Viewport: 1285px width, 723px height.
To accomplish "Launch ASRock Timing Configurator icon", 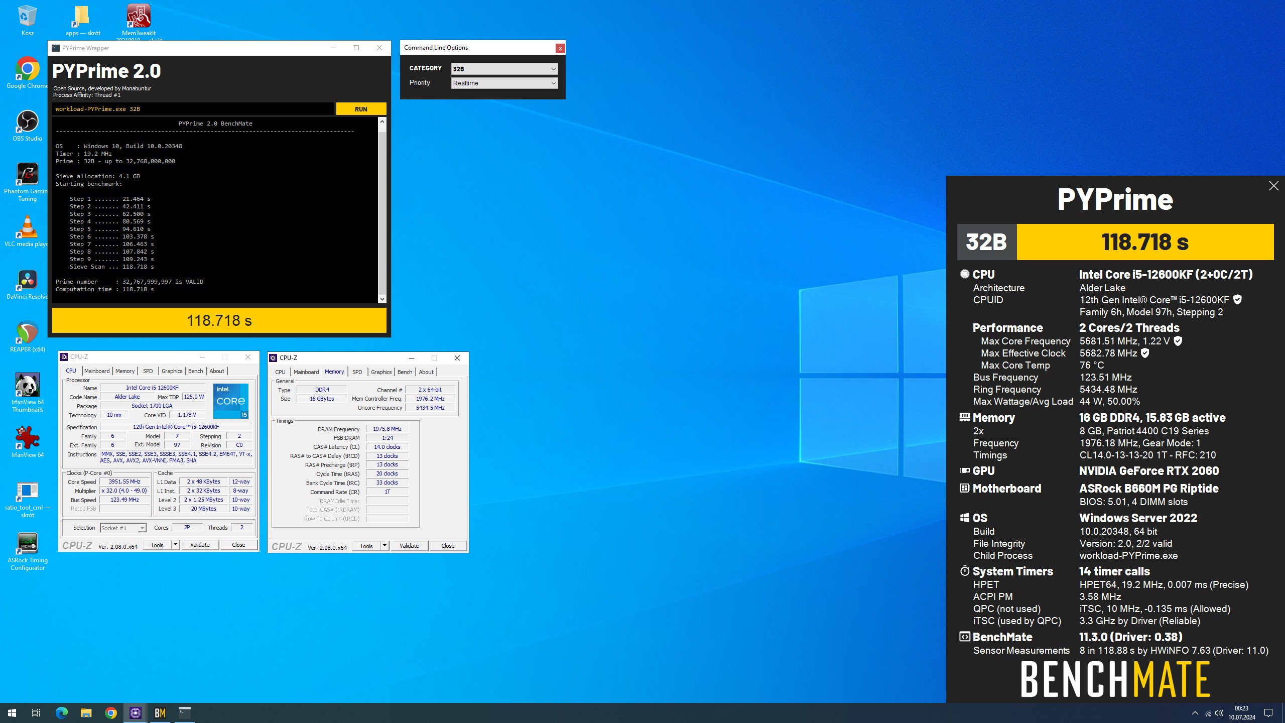I will click(x=27, y=551).
